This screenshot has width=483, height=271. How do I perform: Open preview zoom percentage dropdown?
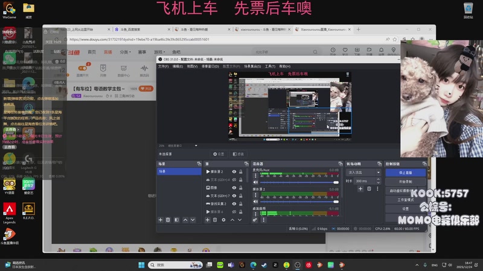[196, 146]
